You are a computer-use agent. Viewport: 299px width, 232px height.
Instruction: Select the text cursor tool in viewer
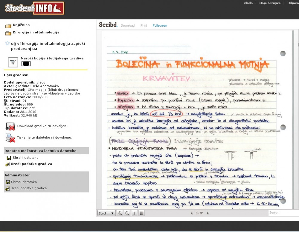[134, 213]
